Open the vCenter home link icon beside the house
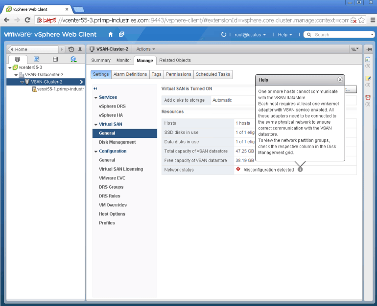Image resolution: width=377 pixels, height=306 pixels. coord(121,34)
